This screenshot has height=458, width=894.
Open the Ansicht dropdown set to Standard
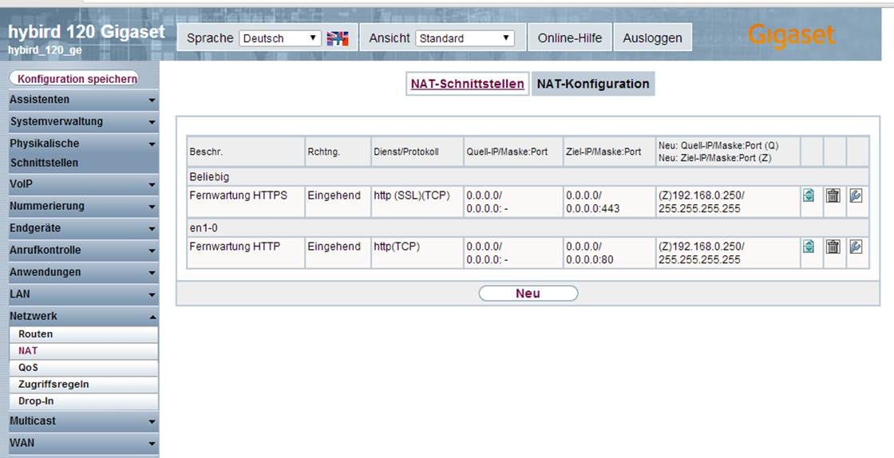[x=465, y=38]
